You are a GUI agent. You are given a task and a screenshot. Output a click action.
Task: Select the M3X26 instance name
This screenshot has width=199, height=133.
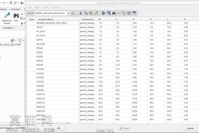(40, 48)
